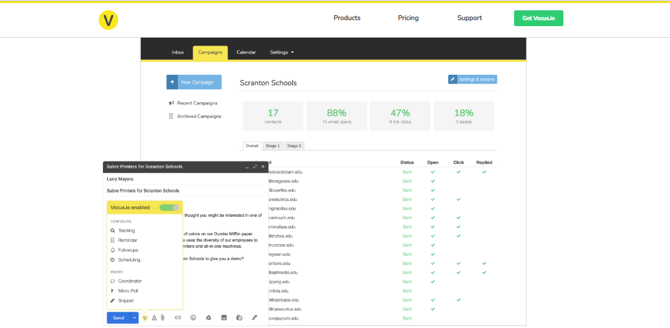Click the 47% link clicks stat card

pos(400,116)
